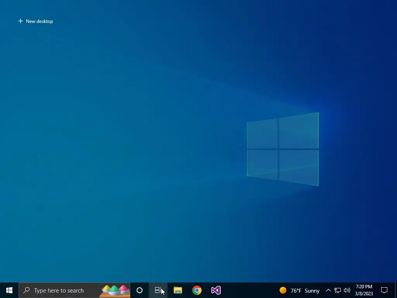The image size is (397, 298).
Task: Open Google Chrome from taskbar
Action: (x=197, y=290)
